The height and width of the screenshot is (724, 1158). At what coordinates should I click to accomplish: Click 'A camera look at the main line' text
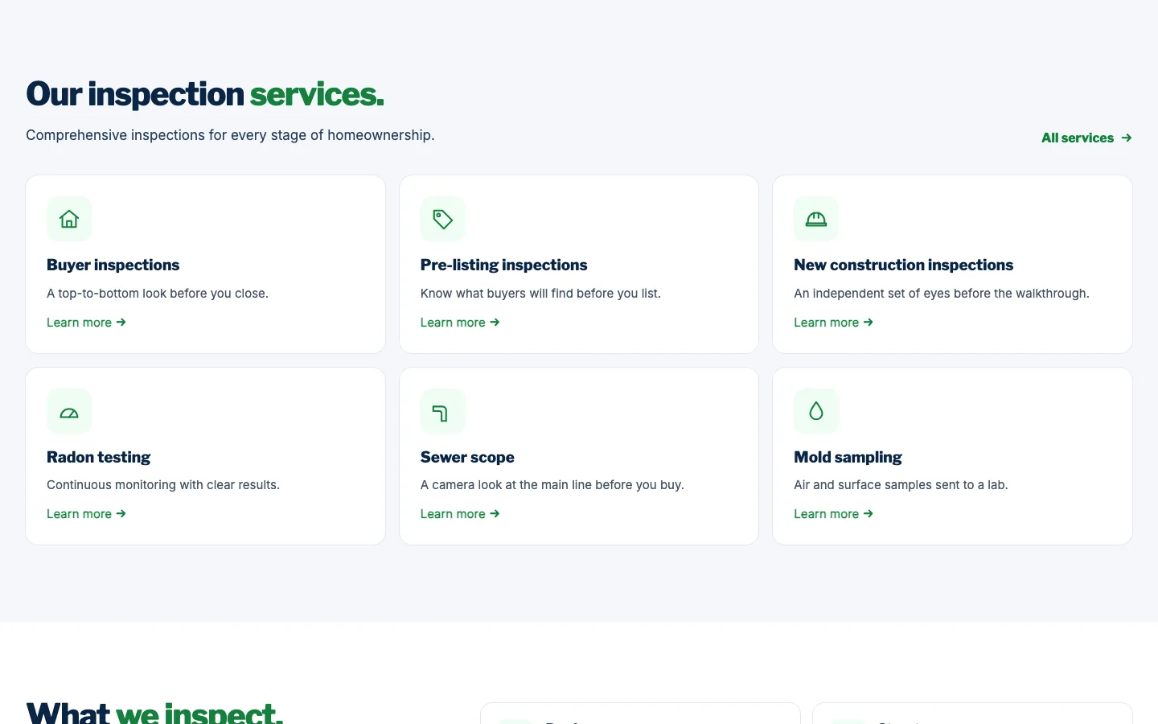coord(552,485)
